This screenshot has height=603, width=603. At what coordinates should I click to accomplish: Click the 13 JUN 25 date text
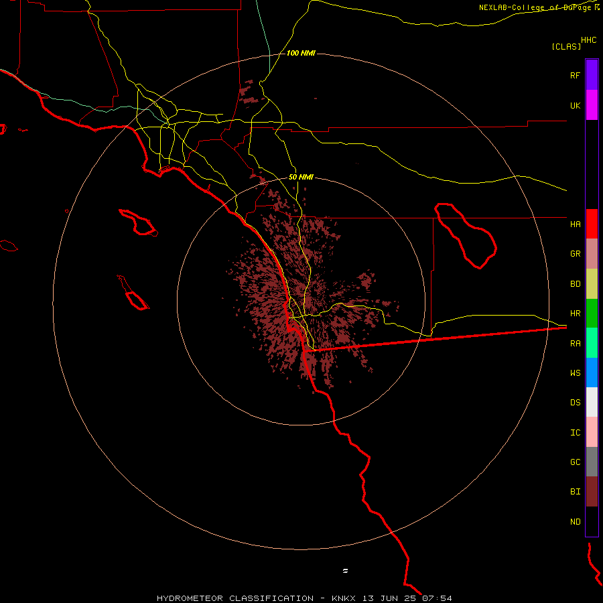point(389,598)
